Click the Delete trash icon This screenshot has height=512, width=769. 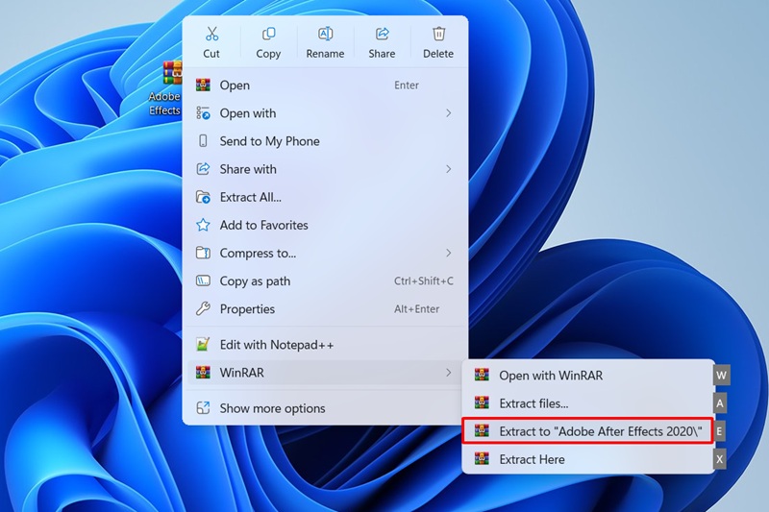[x=438, y=34]
